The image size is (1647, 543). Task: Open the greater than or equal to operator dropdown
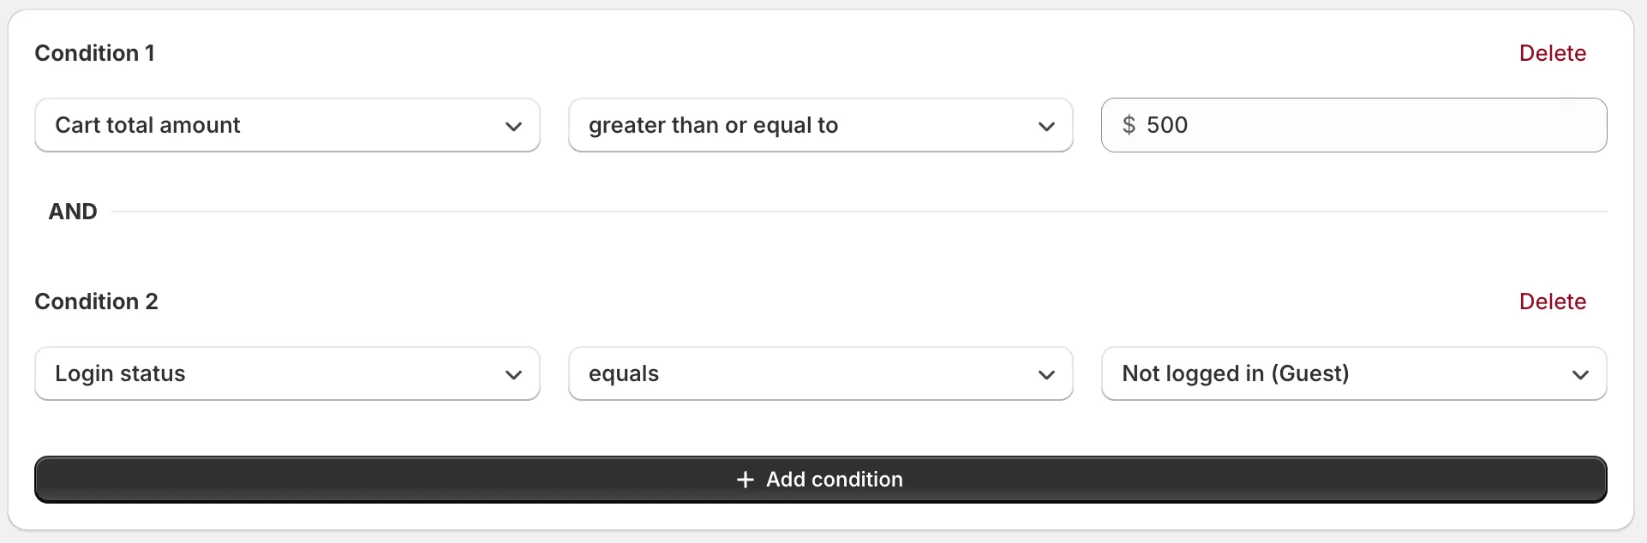pos(820,125)
